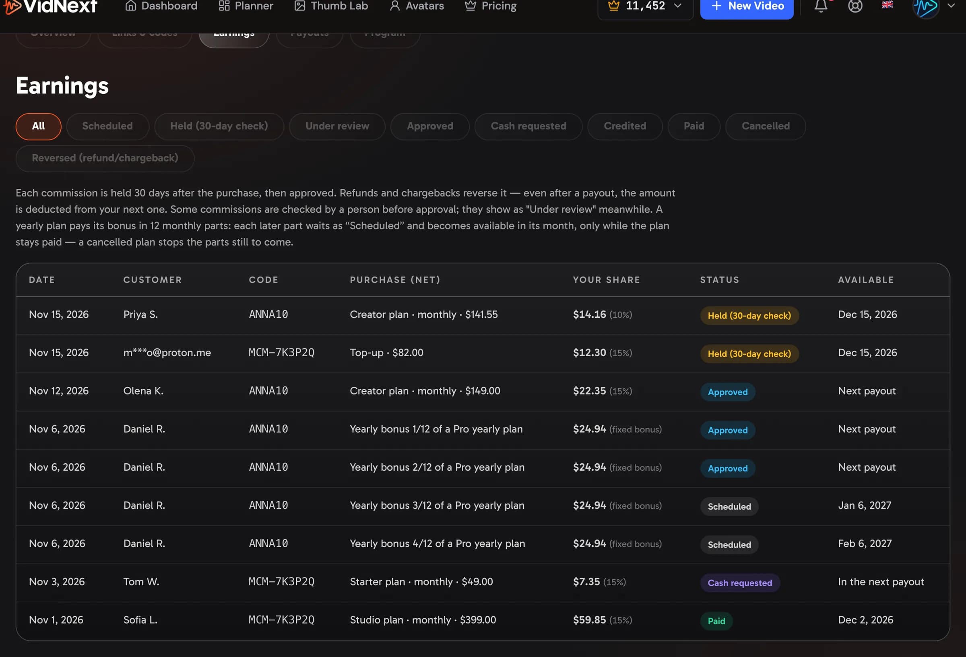
Task: Filter earnings by Credited
Action: (x=625, y=126)
